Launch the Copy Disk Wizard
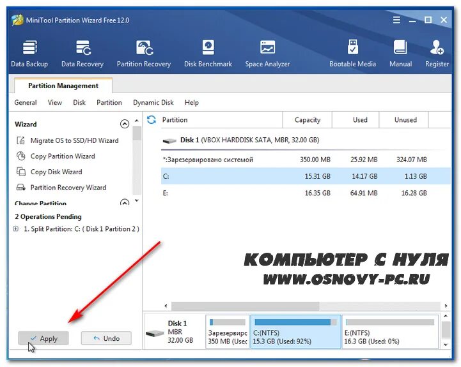 [x=56, y=172]
